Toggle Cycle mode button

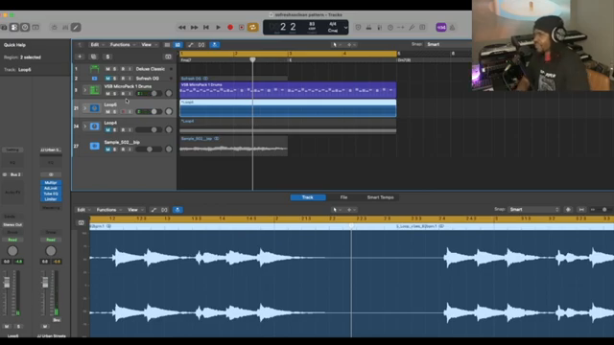pos(253,28)
